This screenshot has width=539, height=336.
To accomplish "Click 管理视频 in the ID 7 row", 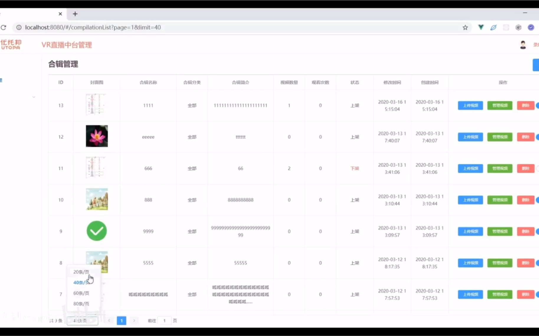I will (500, 294).
